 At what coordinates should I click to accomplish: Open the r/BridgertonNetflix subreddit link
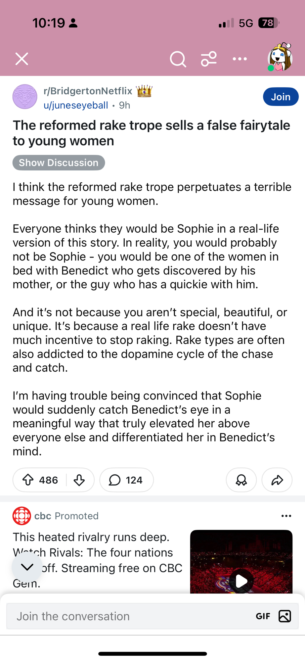[88, 91]
